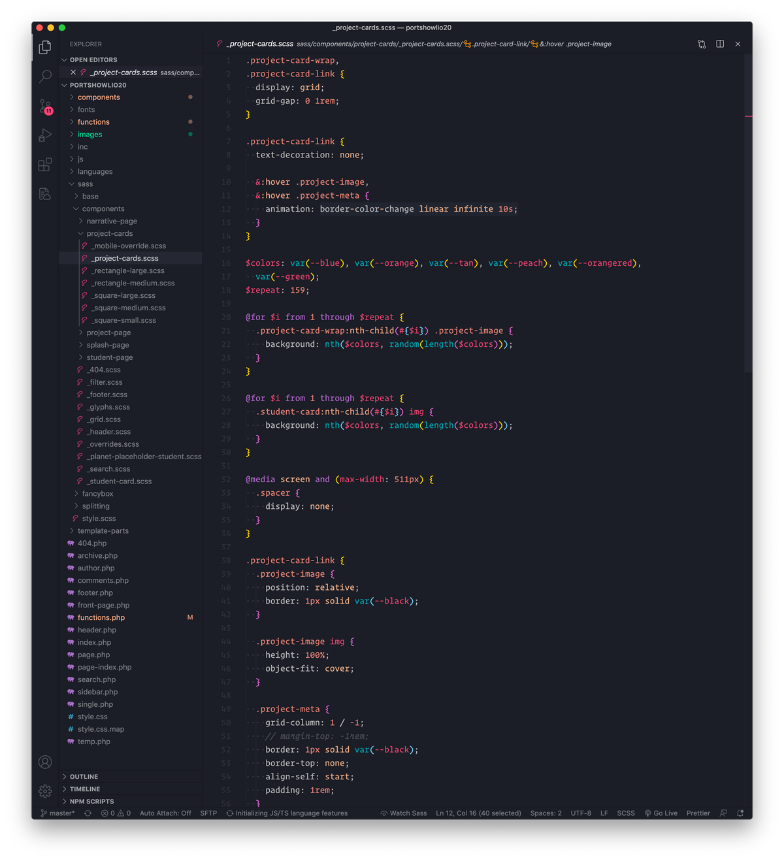This screenshot has height=861, width=784.
Task: Click Watch Sass in status bar
Action: (404, 813)
